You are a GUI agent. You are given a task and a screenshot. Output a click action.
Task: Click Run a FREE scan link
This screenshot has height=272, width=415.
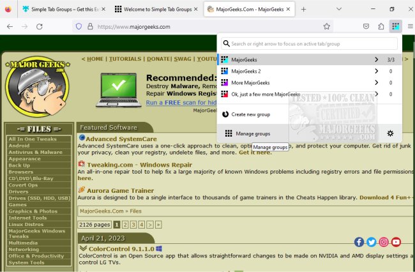point(181,102)
